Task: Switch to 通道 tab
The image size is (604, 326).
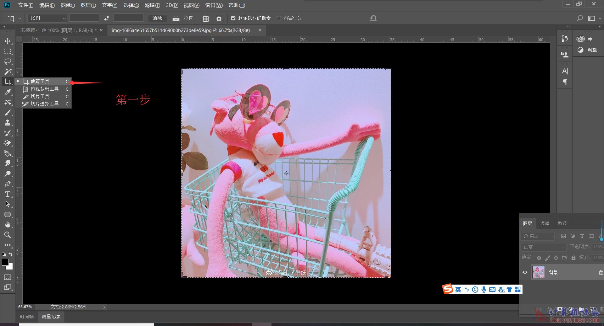Action: 545,223
